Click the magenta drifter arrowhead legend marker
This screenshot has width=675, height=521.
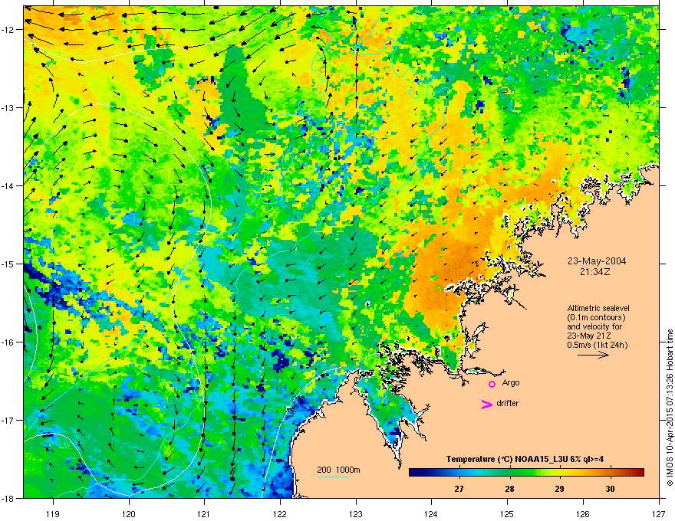(486, 404)
